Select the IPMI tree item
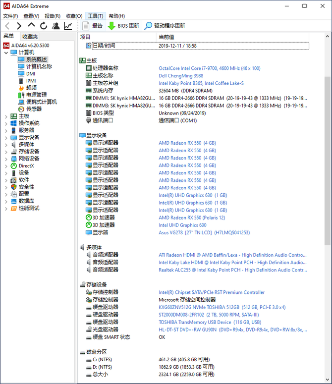Viewport: 332px width, 384px height. pos(31,81)
